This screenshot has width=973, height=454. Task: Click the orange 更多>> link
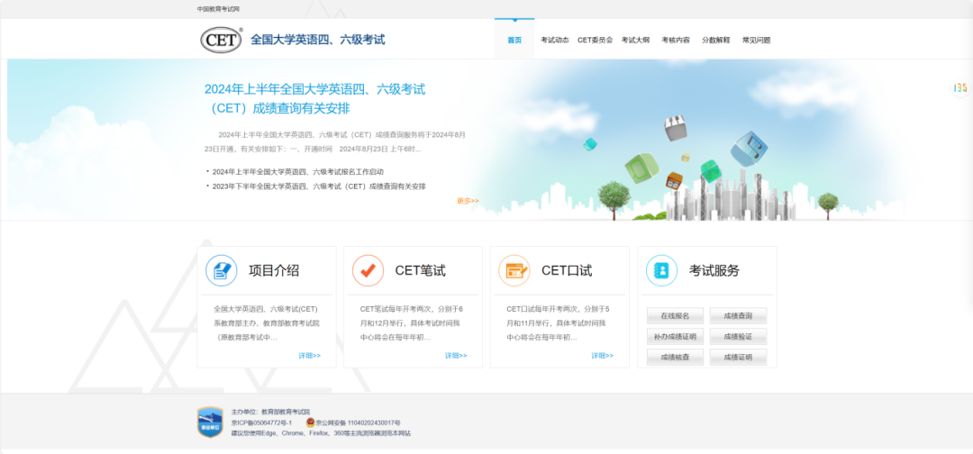point(468,200)
